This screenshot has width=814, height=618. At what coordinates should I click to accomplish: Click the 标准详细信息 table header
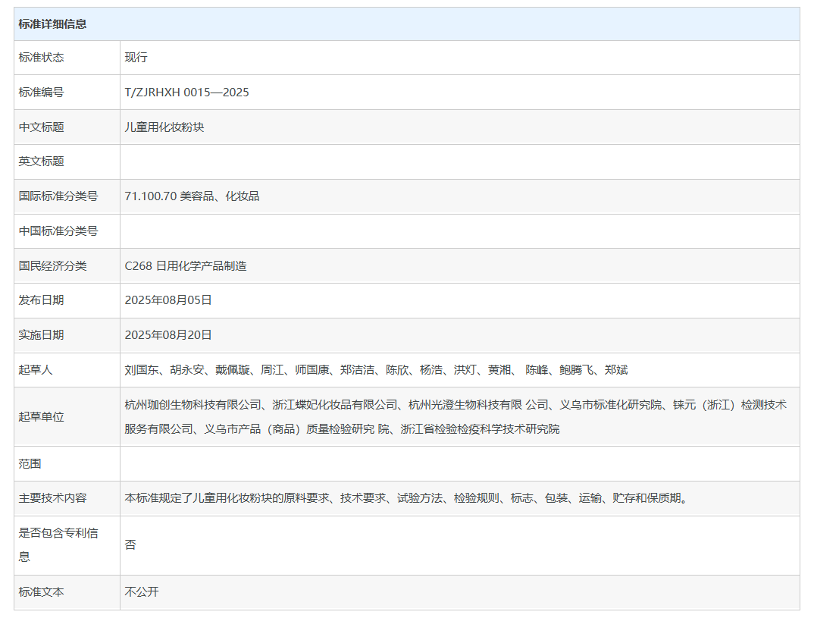(x=52, y=24)
